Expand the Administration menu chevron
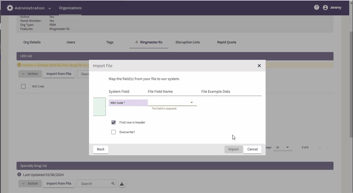The image size is (353, 193). (x=50, y=8)
